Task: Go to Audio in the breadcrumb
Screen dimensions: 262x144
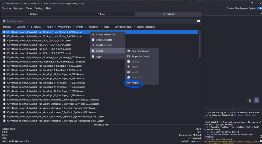Action: (50, 27)
